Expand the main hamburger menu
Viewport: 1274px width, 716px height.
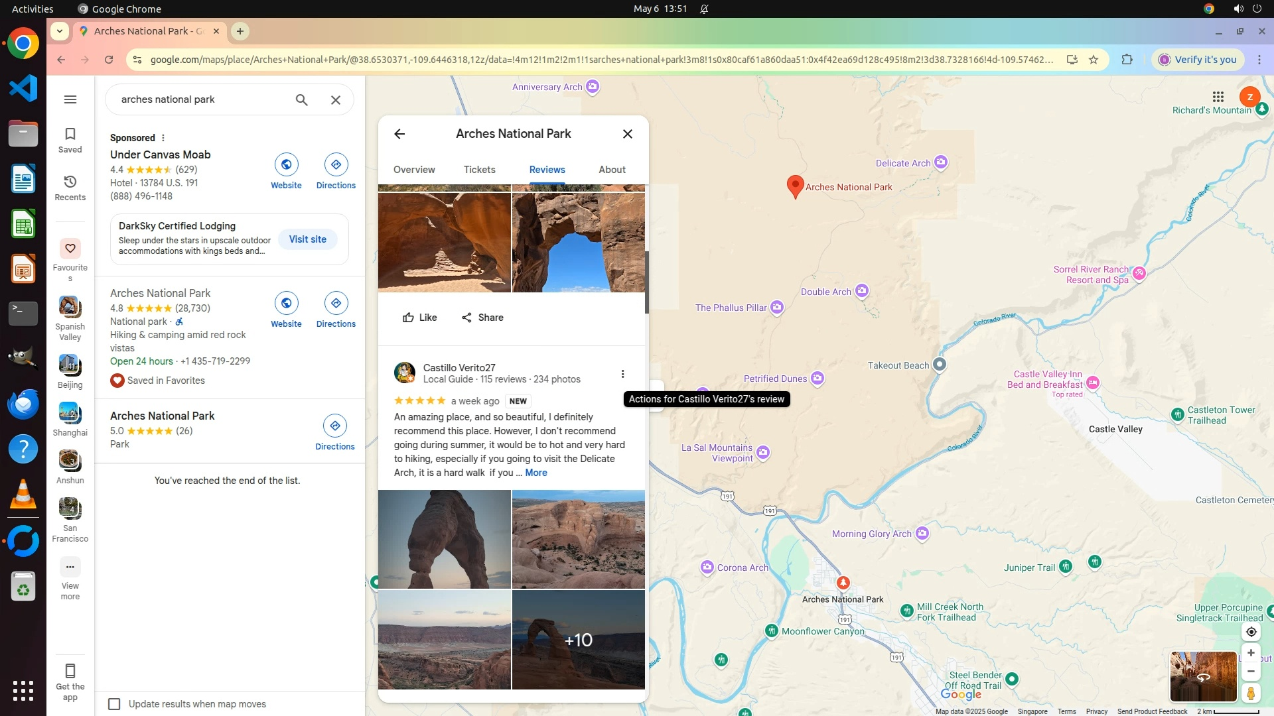[70, 99]
